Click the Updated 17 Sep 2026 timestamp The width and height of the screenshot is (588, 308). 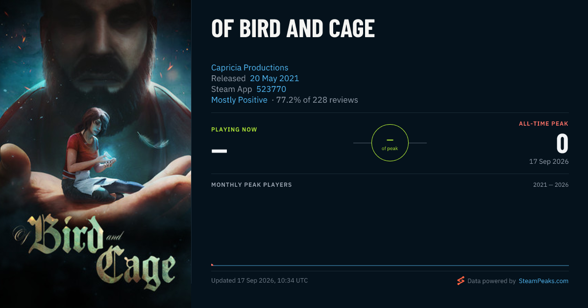click(260, 281)
